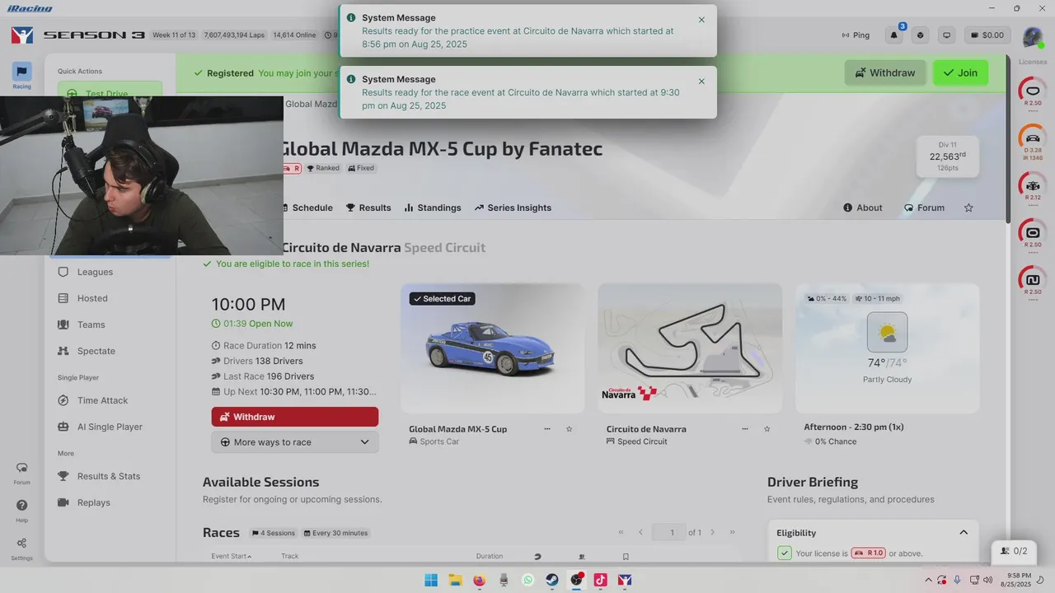The width and height of the screenshot is (1055, 593).
Task: Open Teams in the sidebar
Action: coord(91,325)
